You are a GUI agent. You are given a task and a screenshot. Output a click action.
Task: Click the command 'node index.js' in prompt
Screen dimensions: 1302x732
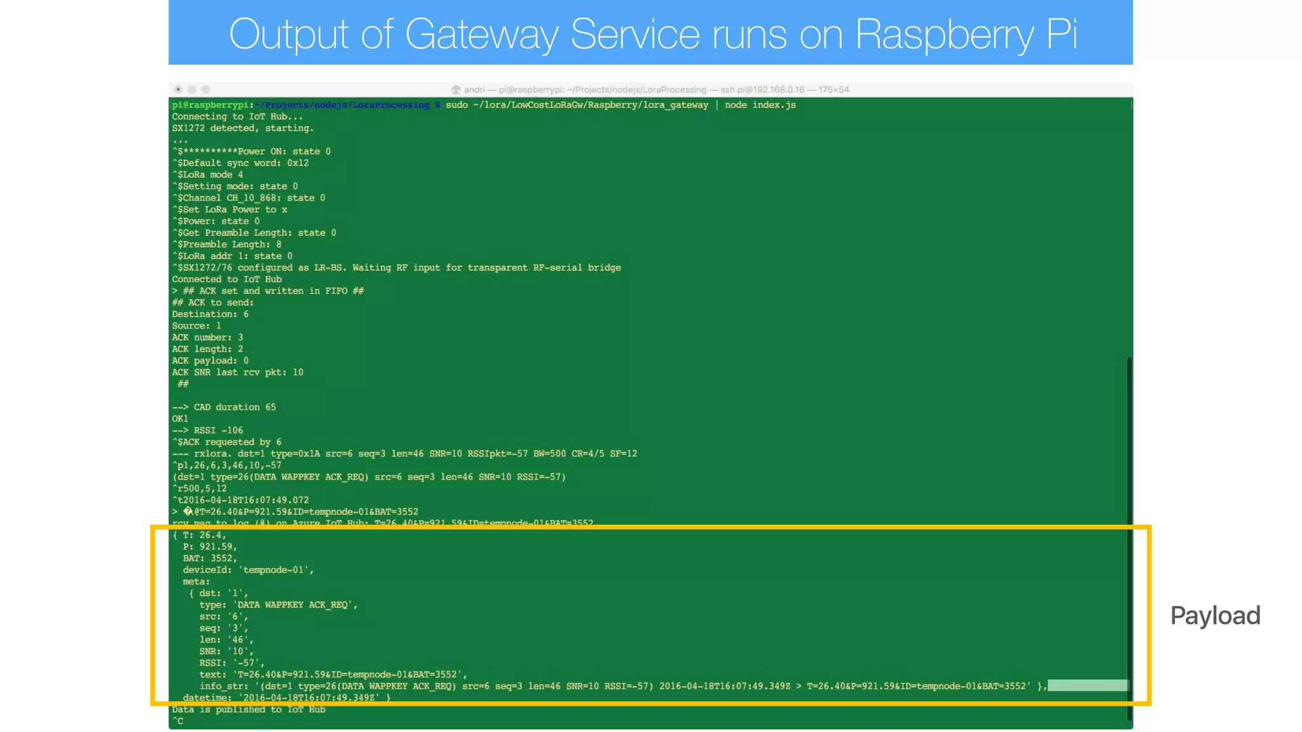pyautogui.click(x=760, y=105)
